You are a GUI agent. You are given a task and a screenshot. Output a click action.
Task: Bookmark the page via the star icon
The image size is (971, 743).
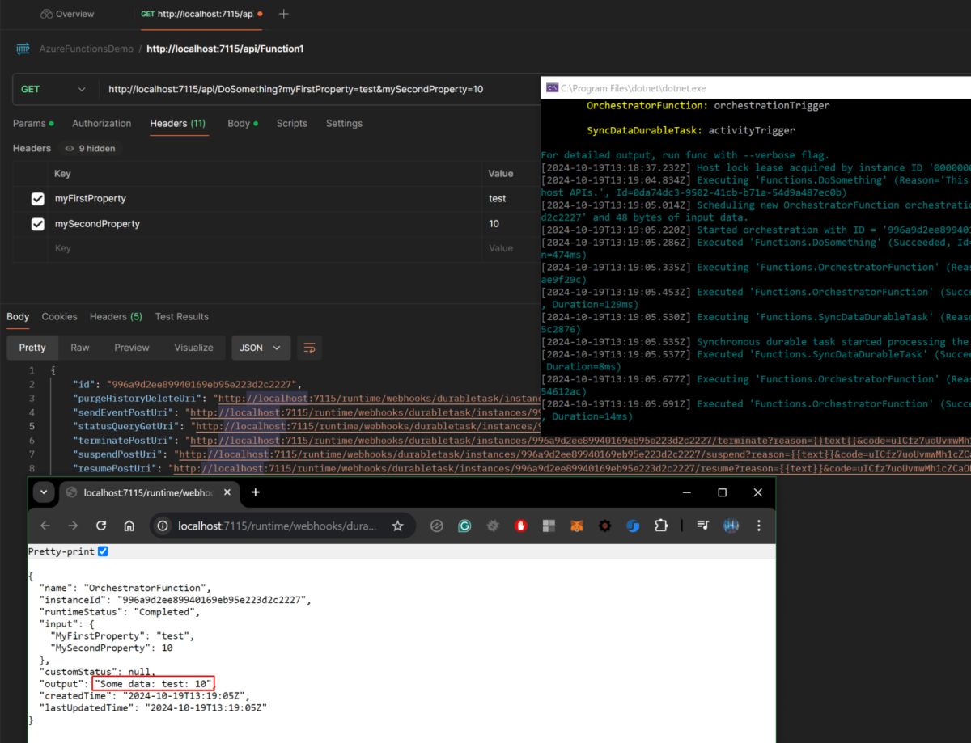(397, 526)
